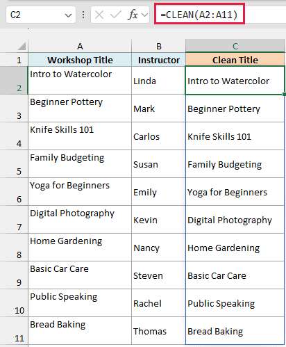The width and height of the screenshot is (286, 347).
Task: Expand the dropdown arrow beside fx
Action: 144,15
